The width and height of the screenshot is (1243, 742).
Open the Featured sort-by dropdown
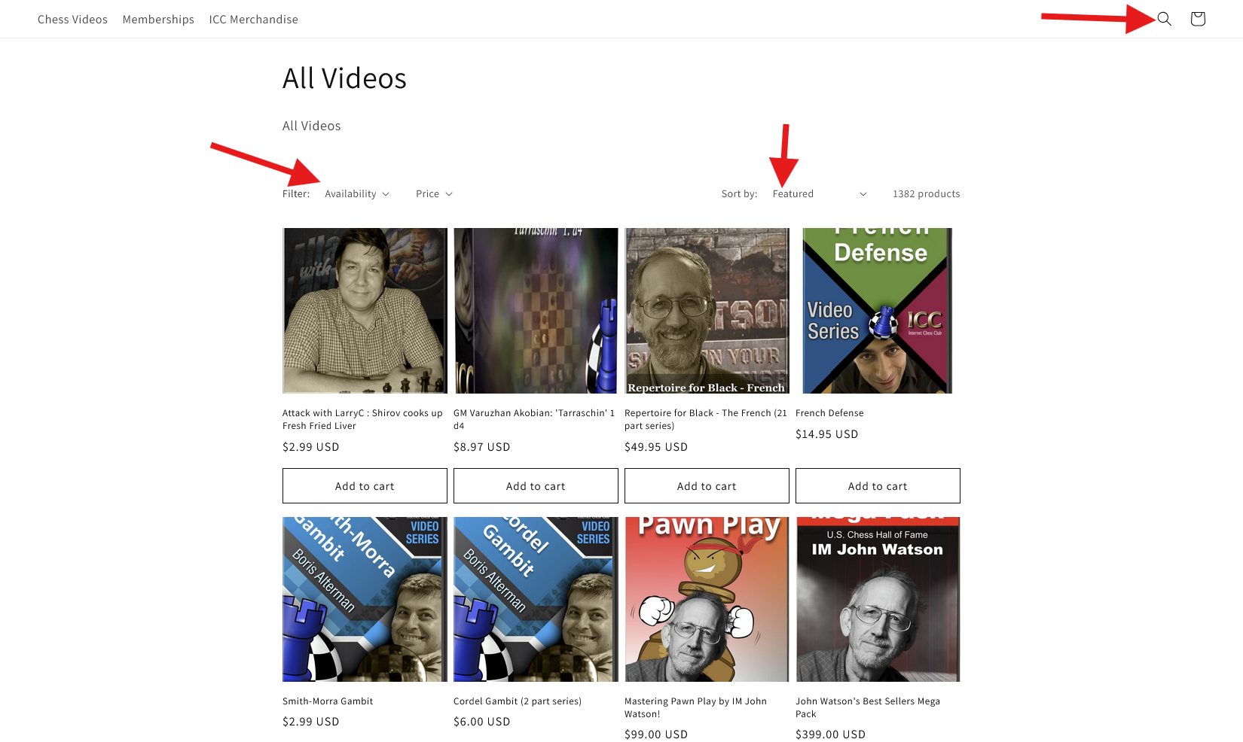[820, 194]
